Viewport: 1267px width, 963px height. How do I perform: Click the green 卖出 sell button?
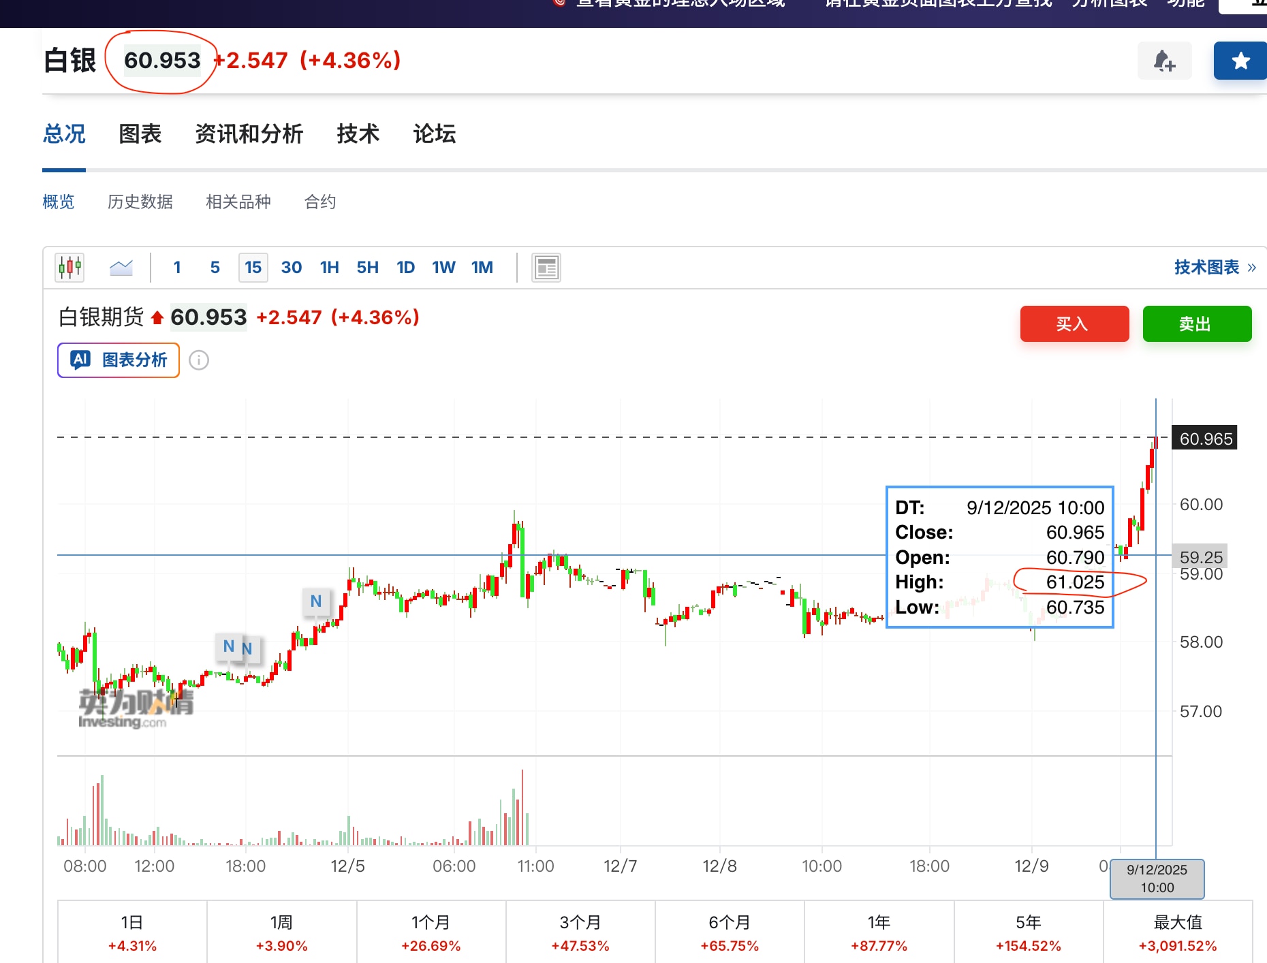pos(1197,323)
